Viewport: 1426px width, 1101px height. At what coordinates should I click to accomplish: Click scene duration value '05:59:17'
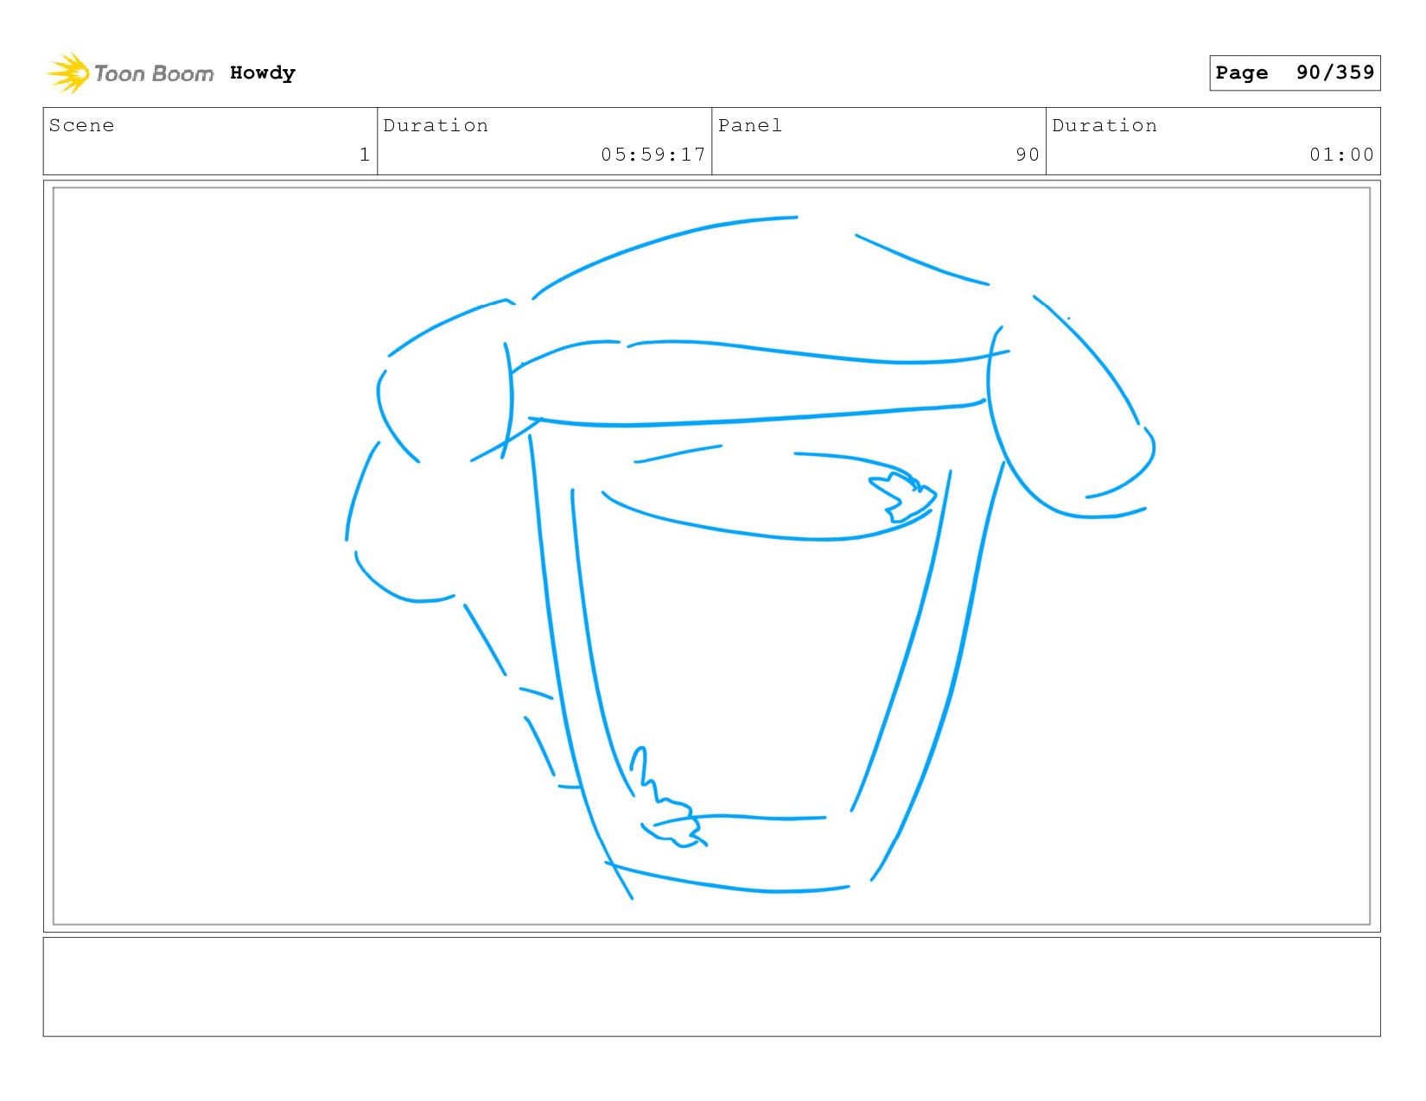(x=653, y=155)
